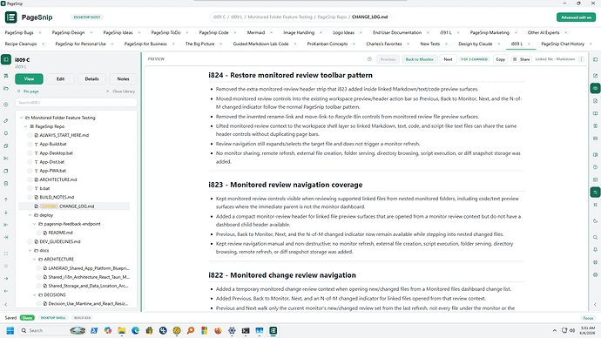Switch to the The Big Picture tab
601x338 pixels.
(199, 44)
